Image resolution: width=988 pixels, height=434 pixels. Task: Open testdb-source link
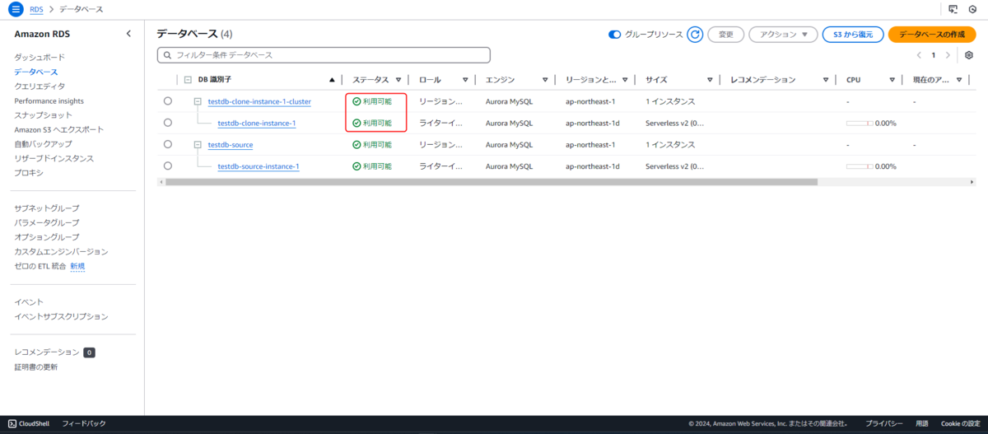pyautogui.click(x=231, y=144)
